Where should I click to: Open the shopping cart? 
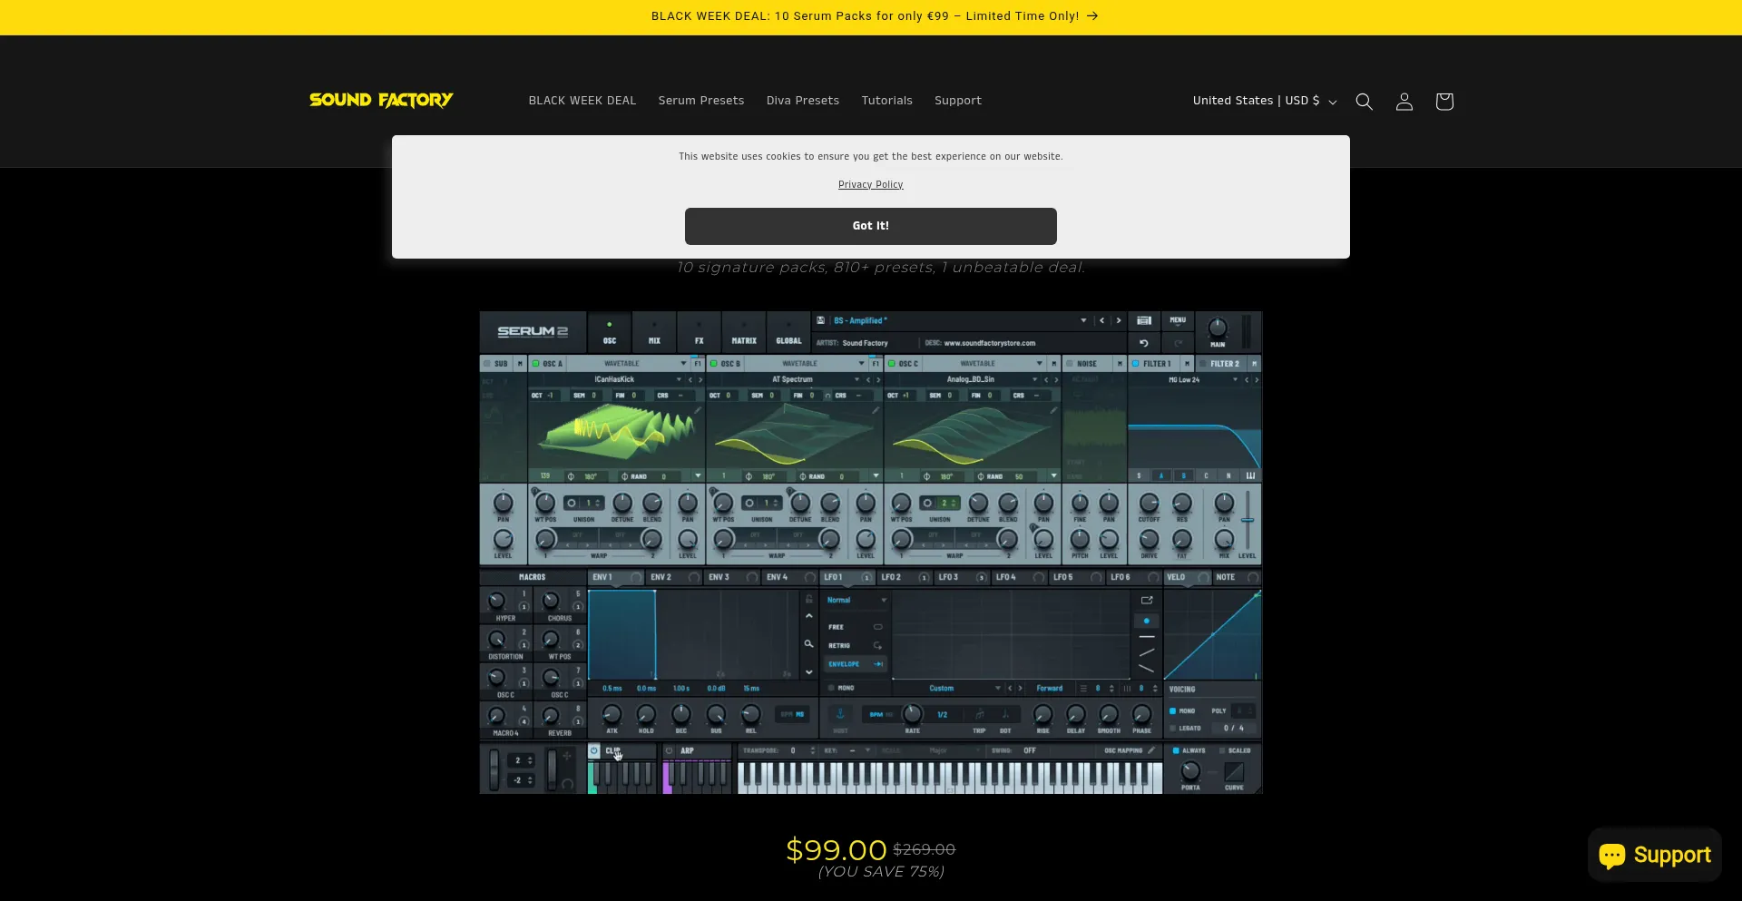coord(1444,102)
